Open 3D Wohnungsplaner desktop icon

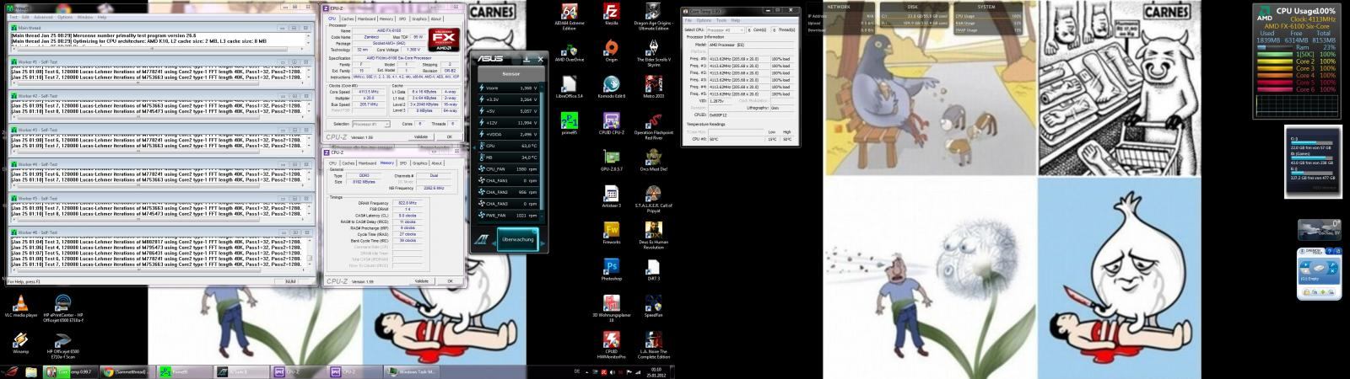pyautogui.click(x=612, y=308)
